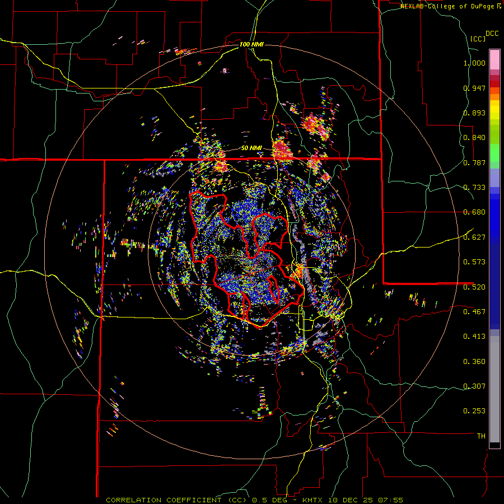The image size is (504, 504).
Task: Click the 50 NMI range ring label
Action: 251,148
